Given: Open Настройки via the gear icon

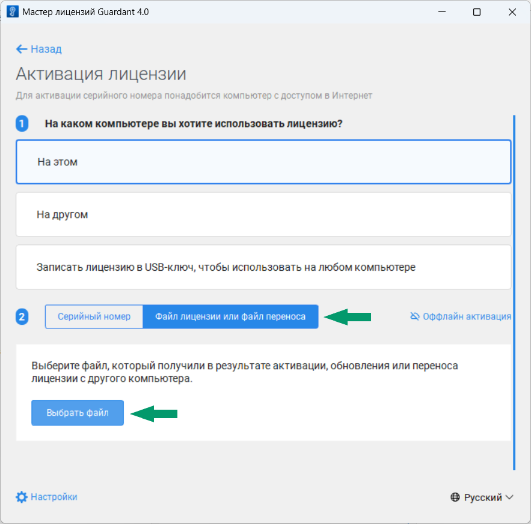Looking at the screenshot, I should [x=22, y=497].
